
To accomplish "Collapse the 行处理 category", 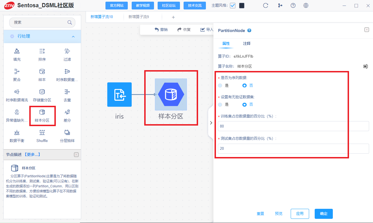I will [73, 36].
